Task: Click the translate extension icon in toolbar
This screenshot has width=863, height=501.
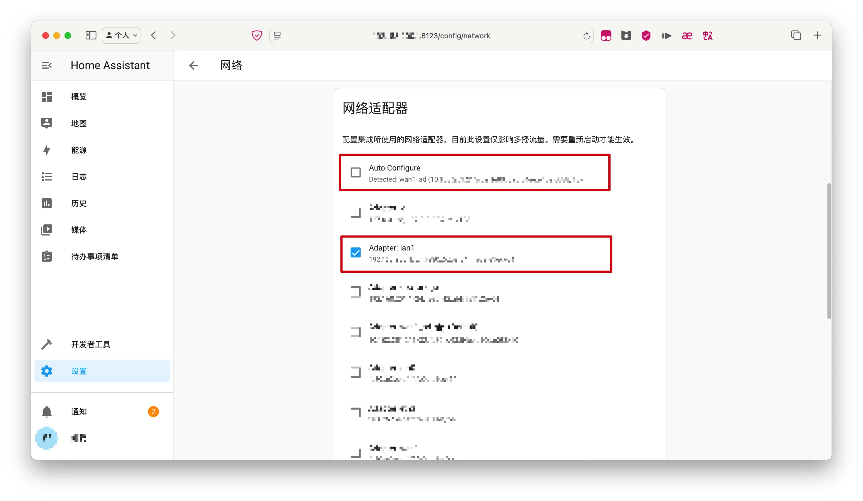Action: point(708,36)
